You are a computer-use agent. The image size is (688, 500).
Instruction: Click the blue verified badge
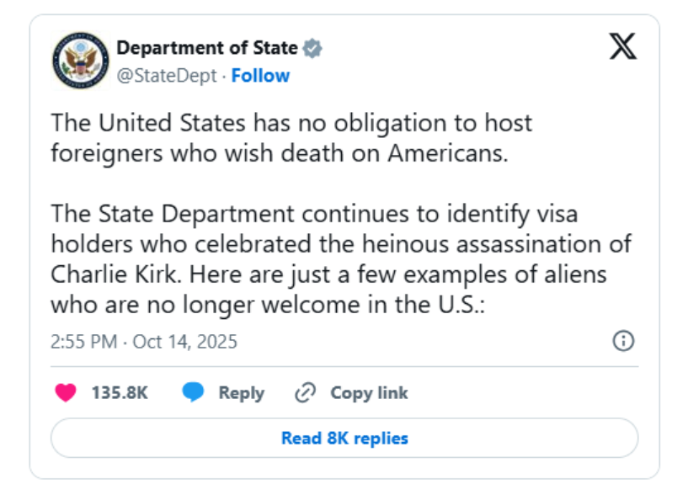coord(312,48)
